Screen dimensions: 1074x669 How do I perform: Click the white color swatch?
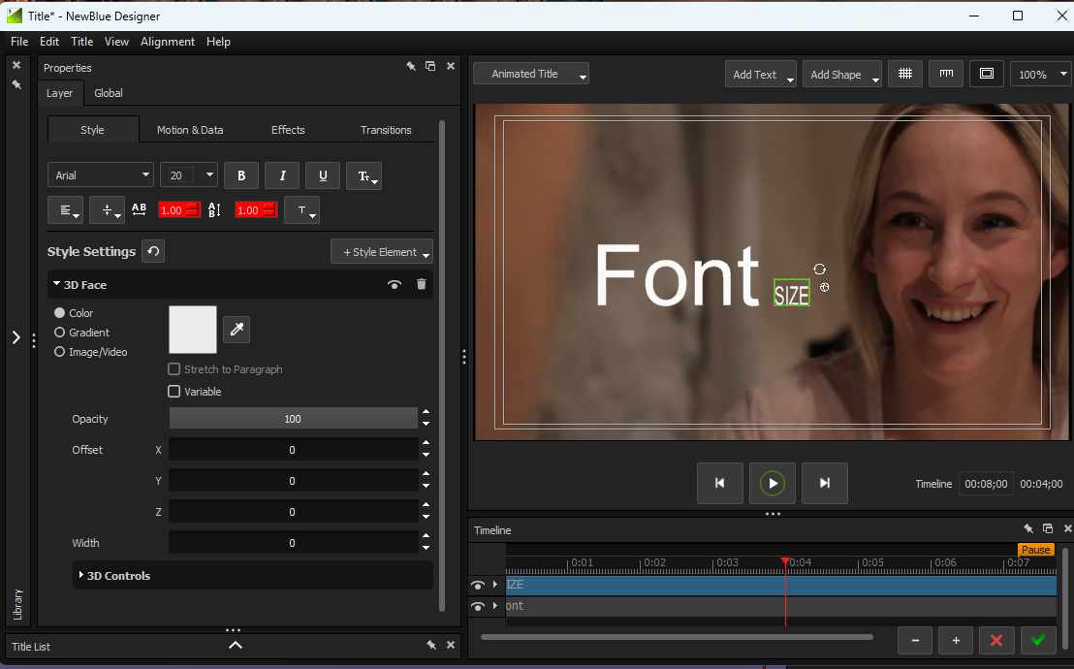(193, 330)
